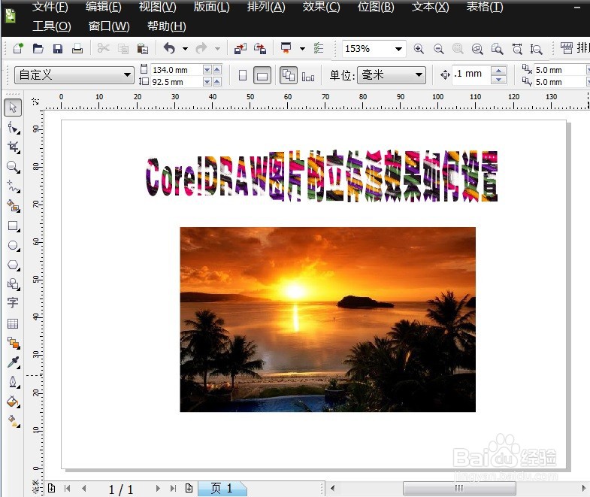590x497 pixels.
Task: Set landscape page orientation
Action: 262,75
